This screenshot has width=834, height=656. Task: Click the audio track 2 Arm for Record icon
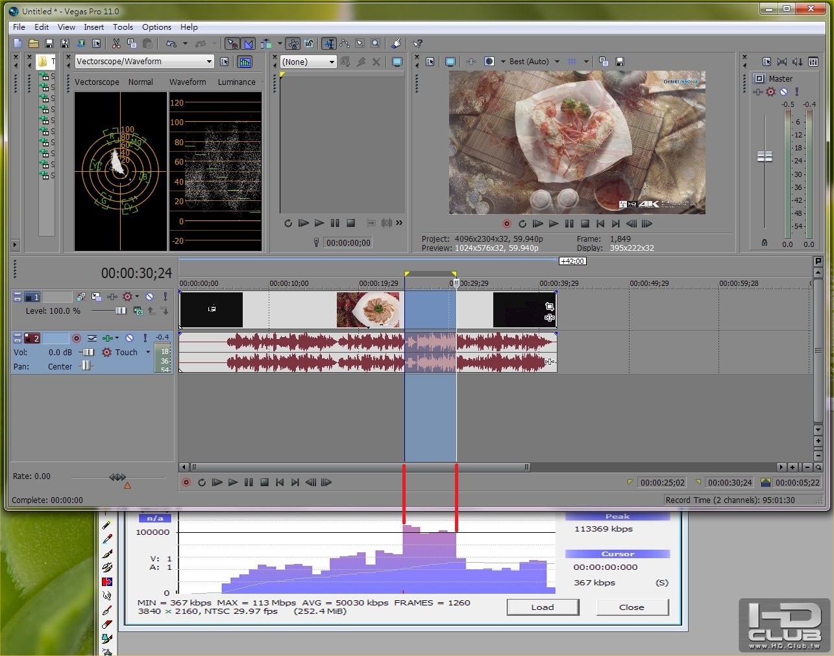76,338
